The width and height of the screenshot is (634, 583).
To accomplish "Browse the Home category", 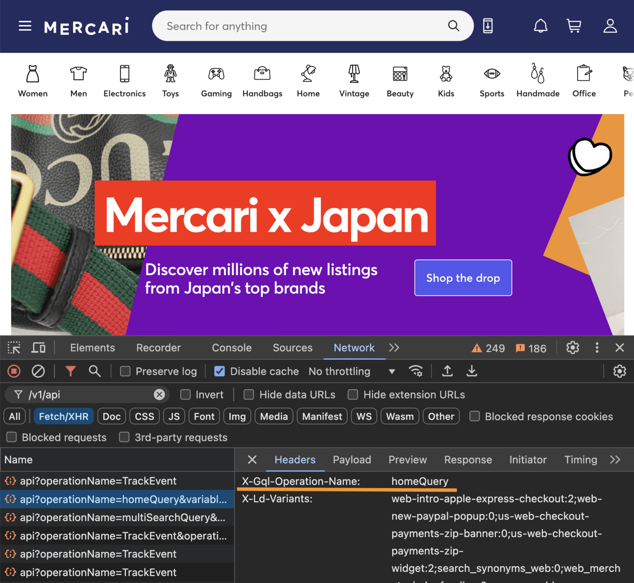I will [x=308, y=81].
